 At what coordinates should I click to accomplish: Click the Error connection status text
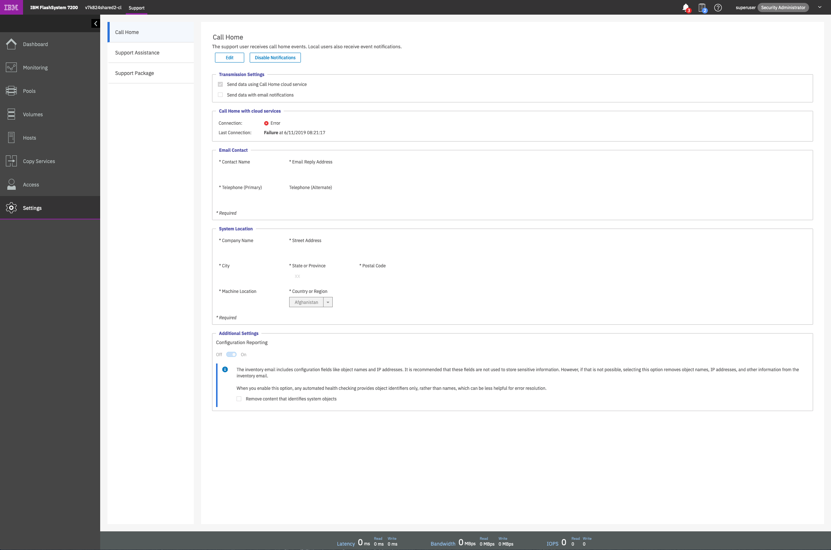pyautogui.click(x=275, y=123)
